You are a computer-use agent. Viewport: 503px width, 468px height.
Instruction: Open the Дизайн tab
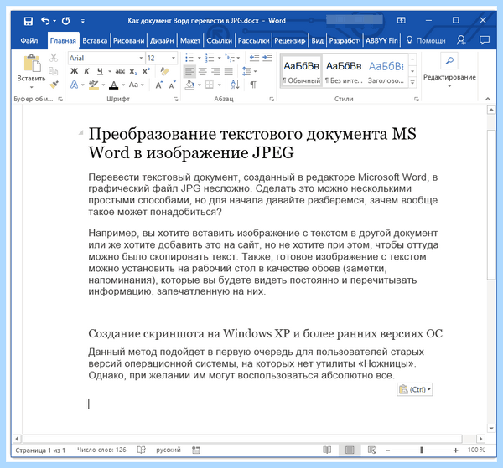(162, 41)
